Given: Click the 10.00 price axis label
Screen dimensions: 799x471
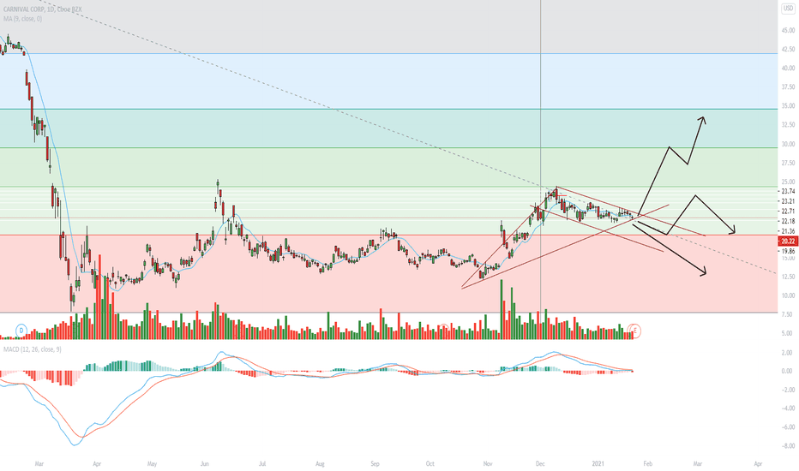Looking at the screenshot, I should point(788,295).
